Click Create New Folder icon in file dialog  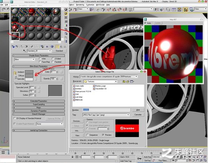(x=128, y=81)
